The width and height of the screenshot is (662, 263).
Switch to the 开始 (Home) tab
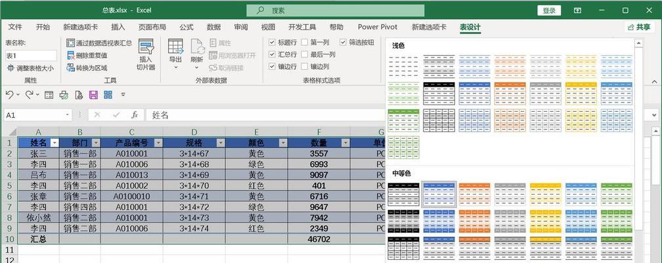coord(43,27)
